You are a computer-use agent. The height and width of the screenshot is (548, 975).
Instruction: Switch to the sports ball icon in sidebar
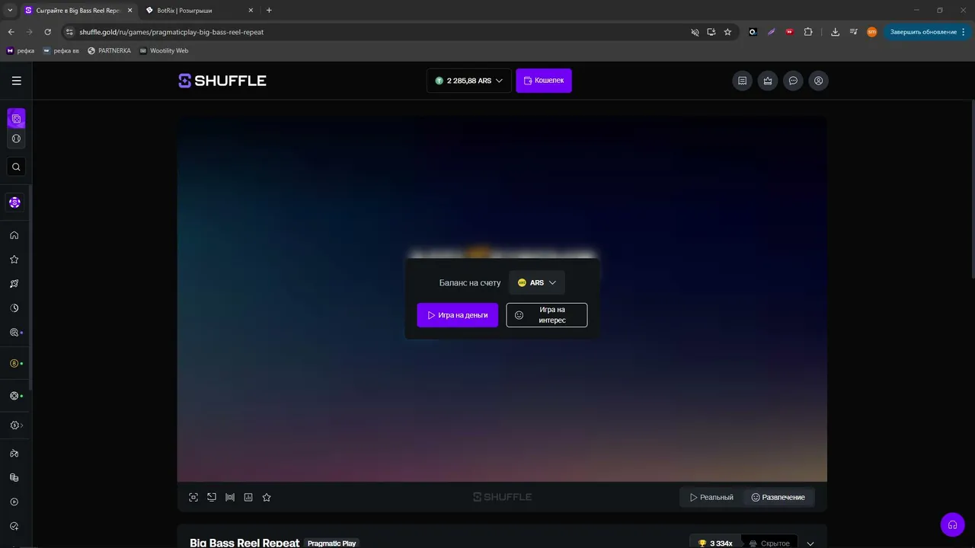point(16,139)
